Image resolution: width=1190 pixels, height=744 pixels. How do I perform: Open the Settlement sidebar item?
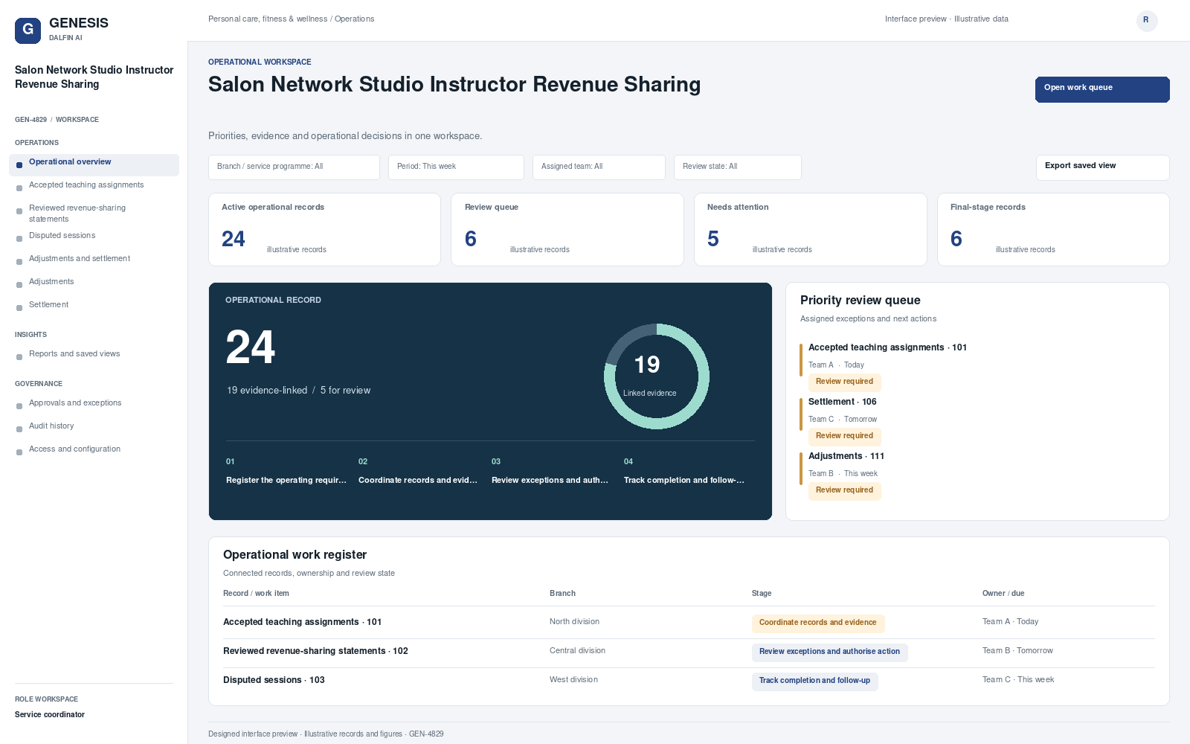tap(94, 305)
